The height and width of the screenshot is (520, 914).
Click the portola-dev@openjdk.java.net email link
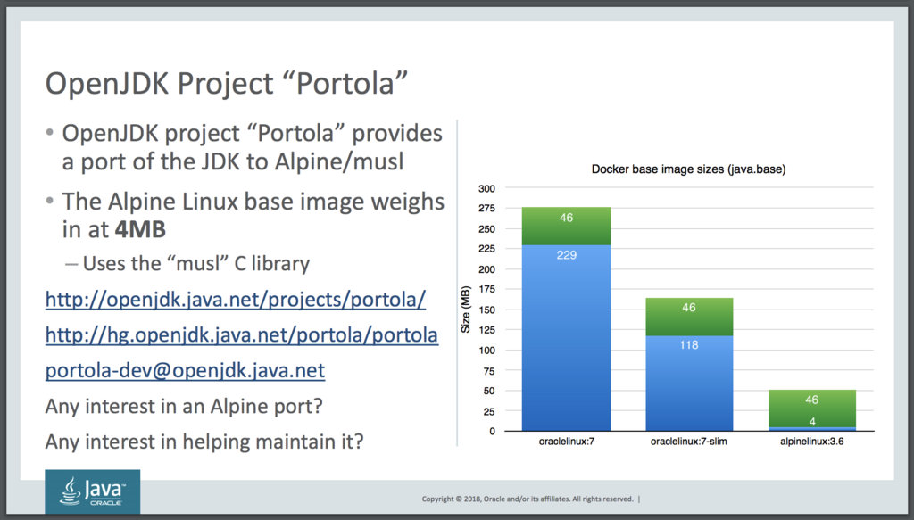[186, 370]
